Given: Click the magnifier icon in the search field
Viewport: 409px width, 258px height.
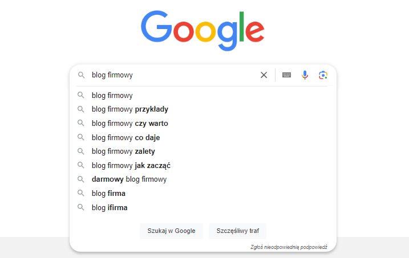Looking at the screenshot, I should [x=81, y=75].
